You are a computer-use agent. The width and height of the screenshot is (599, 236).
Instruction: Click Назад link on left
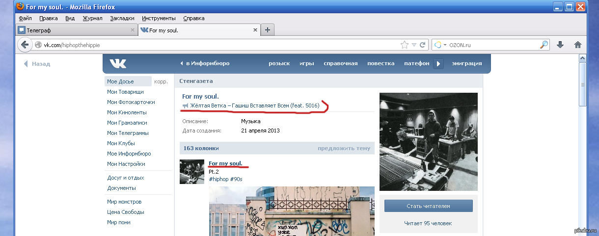pyautogui.click(x=37, y=64)
